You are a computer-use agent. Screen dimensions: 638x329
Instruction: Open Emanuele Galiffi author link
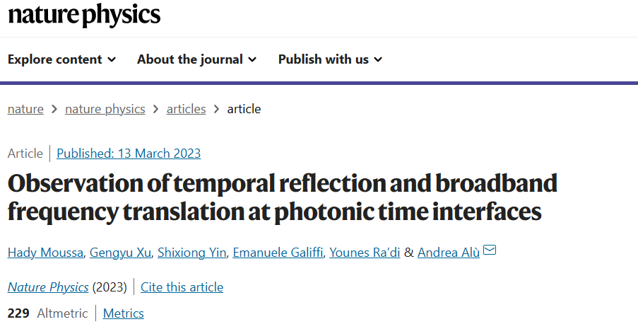(278, 253)
